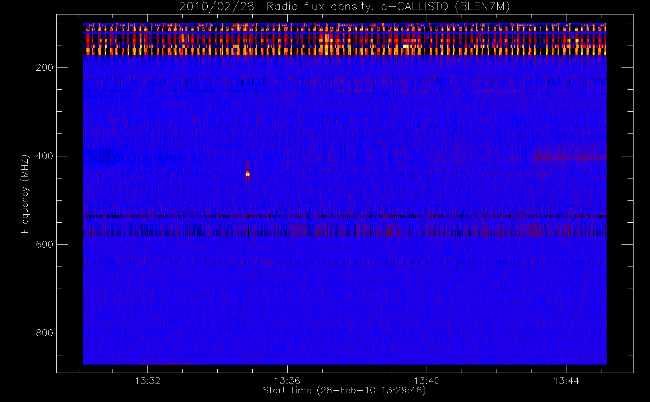The width and height of the screenshot is (650, 402).
Task: Click the 13:32 time tick label
Action: [x=148, y=381]
